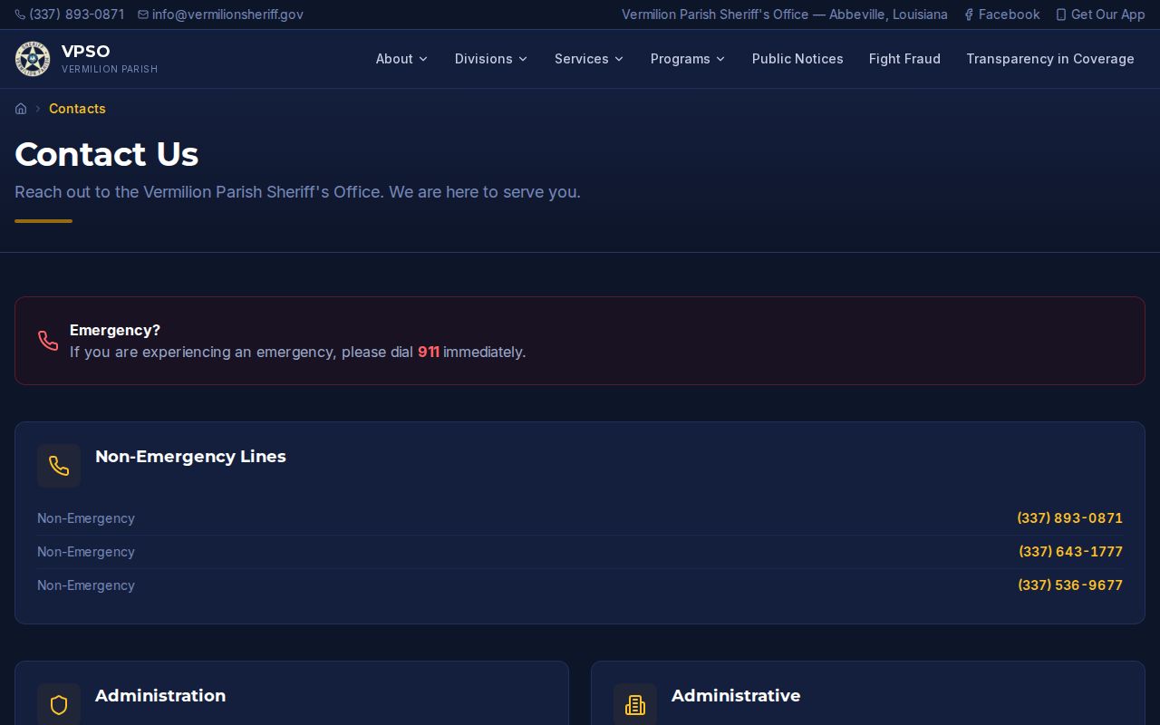Click the Non-Emergency Lines heading
The width and height of the screenshot is (1160, 725).
tap(190, 457)
